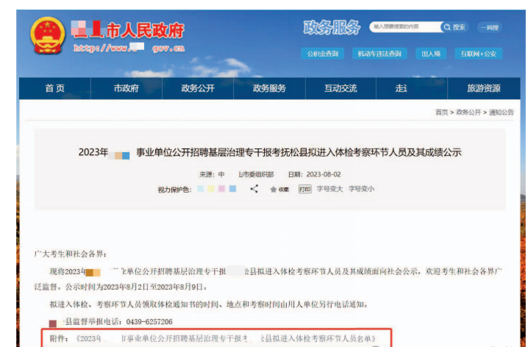Increase font size with 字号变大
Image resolution: width=531 pixels, height=347 pixels.
[x=329, y=189]
